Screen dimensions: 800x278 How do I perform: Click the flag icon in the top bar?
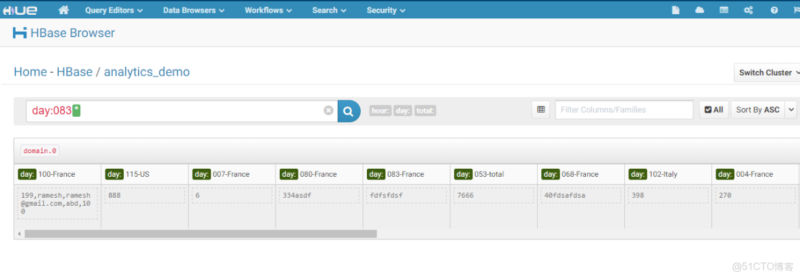coord(795,10)
